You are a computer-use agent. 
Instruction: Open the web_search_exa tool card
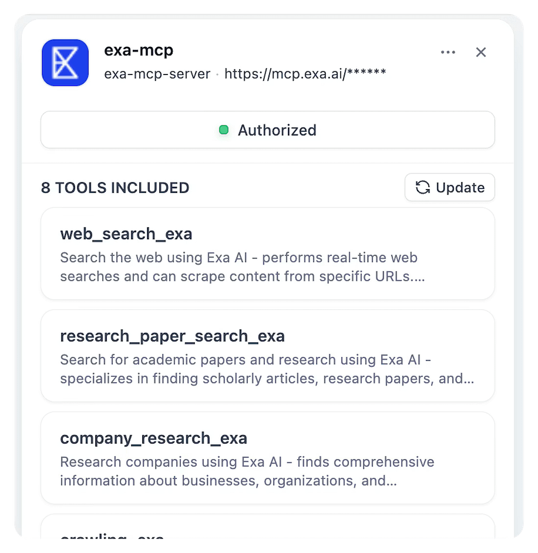[x=267, y=254]
